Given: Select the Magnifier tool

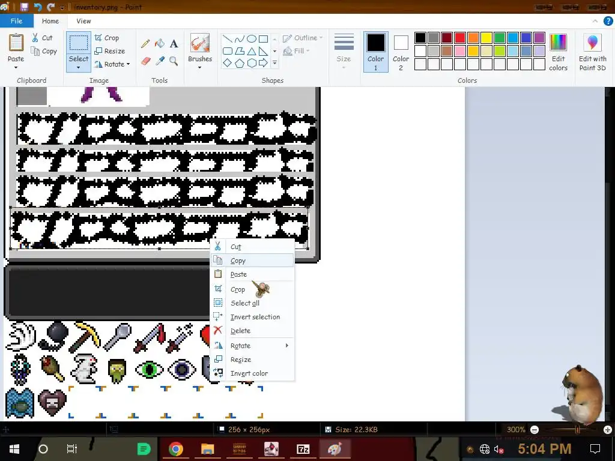Looking at the screenshot, I should (x=174, y=61).
